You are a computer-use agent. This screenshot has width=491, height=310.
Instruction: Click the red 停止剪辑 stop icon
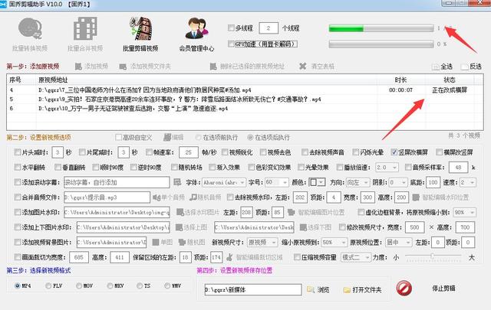point(404,288)
